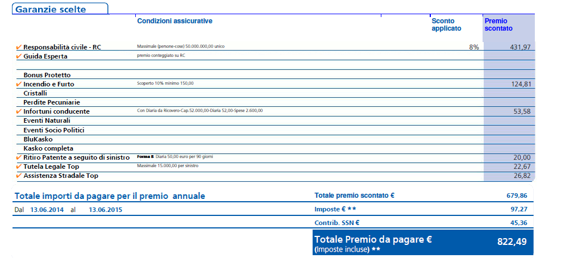Click the Premio scontato column header
This screenshot has height=258, width=561.
(498, 24)
